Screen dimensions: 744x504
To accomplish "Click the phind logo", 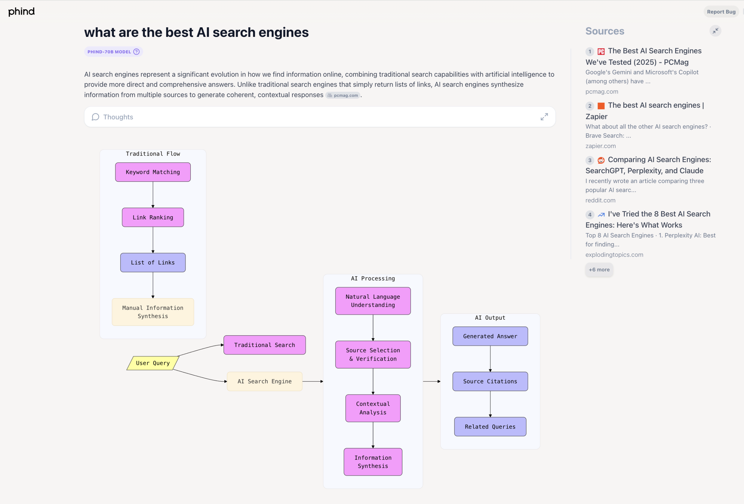I will click(x=21, y=12).
